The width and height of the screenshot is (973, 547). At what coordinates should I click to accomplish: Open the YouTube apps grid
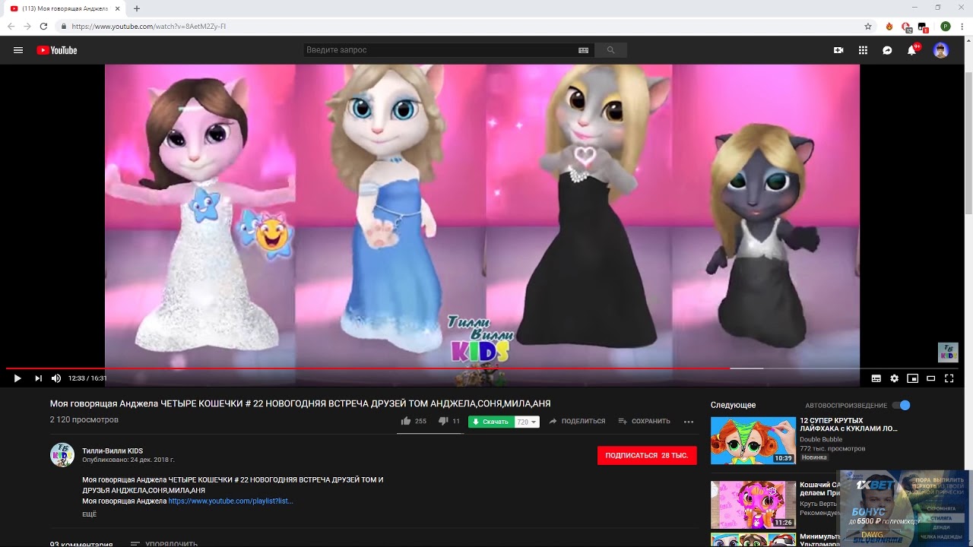pyautogui.click(x=863, y=50)
